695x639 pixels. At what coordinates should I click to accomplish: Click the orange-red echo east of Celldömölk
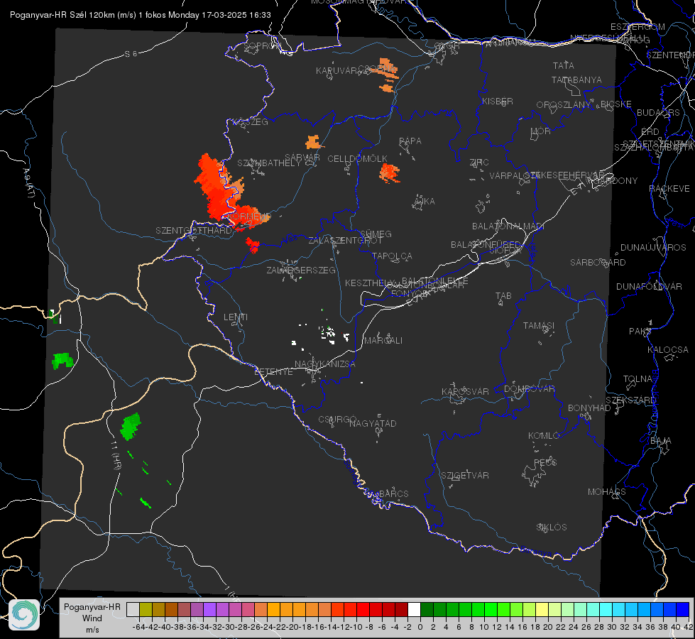(390, 173)
